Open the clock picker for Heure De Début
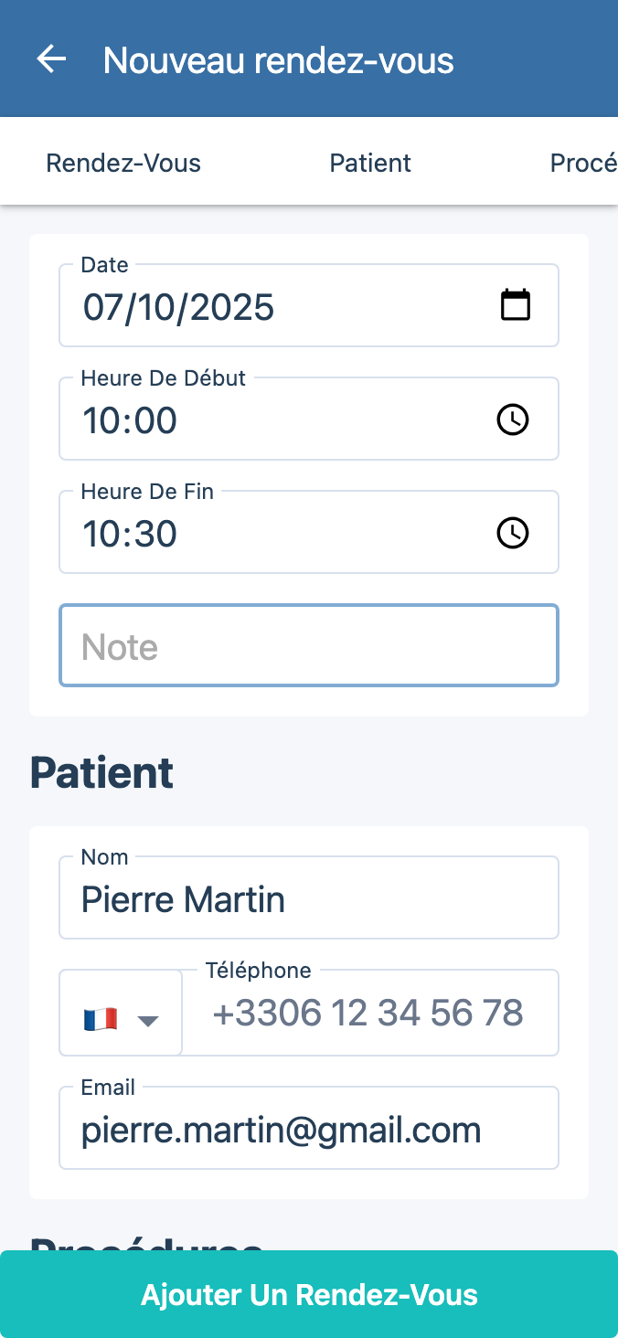 (x=512, y=419)
